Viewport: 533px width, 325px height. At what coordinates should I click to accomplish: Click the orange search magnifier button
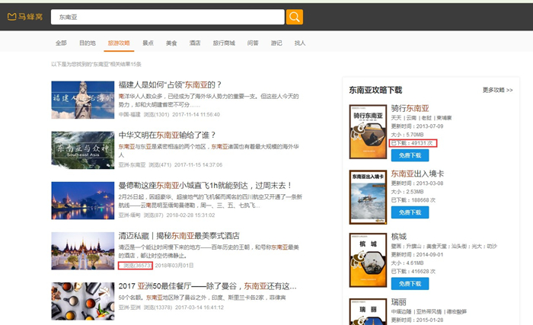(x=295, y=17)
